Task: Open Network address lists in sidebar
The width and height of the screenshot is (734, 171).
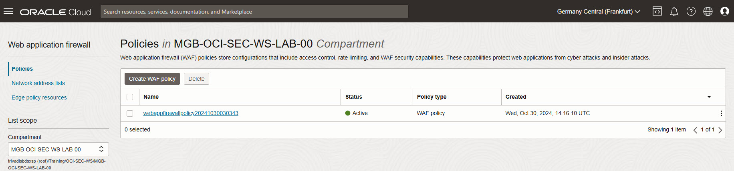Action: click(38, 83)
